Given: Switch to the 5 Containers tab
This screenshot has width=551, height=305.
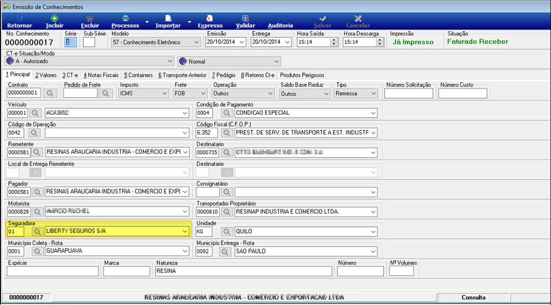Looking at the screenshot, I should click(x=138, y=75).
